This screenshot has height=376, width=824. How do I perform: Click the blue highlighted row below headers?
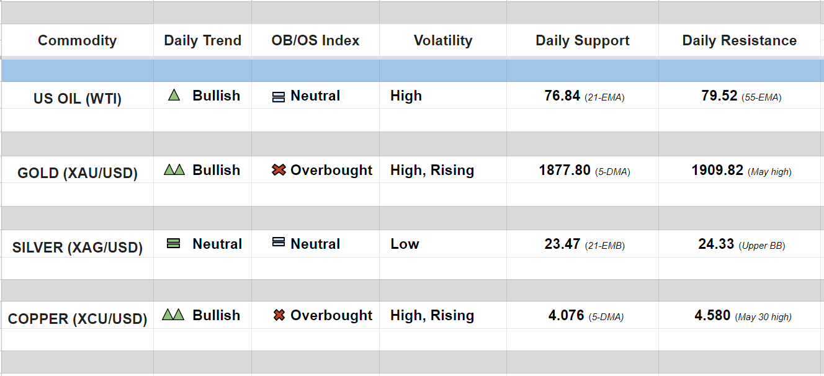(412, 71)
